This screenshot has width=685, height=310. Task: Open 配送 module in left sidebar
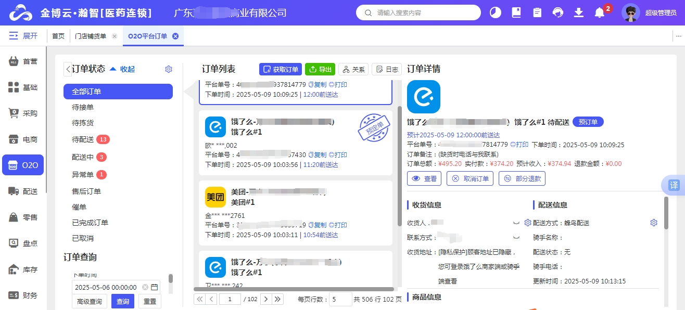[x=23, y=191]
